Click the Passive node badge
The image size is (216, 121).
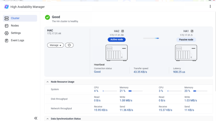click(x=186, y=39)
